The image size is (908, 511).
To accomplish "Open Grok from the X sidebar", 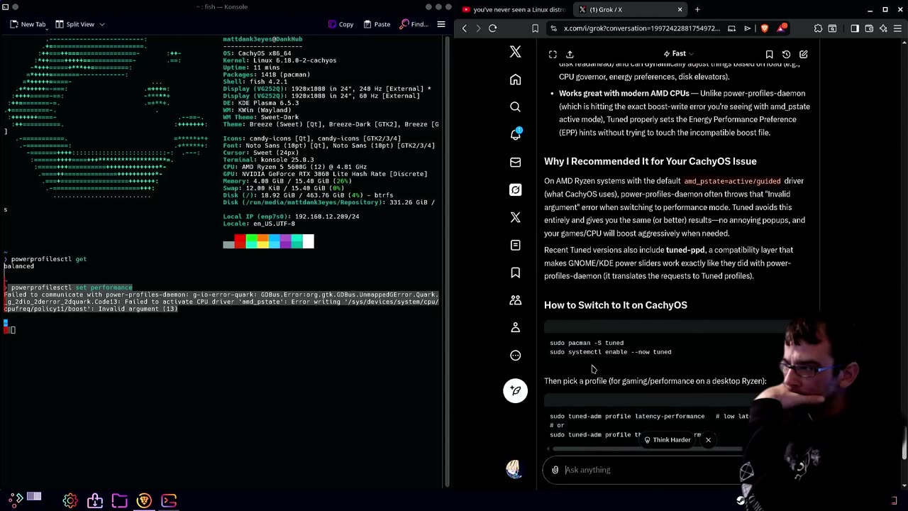I will [516, 189].
